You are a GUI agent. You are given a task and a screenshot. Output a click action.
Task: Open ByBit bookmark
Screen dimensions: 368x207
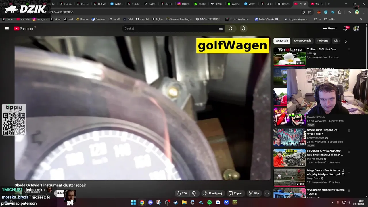(x=128, y=19)
